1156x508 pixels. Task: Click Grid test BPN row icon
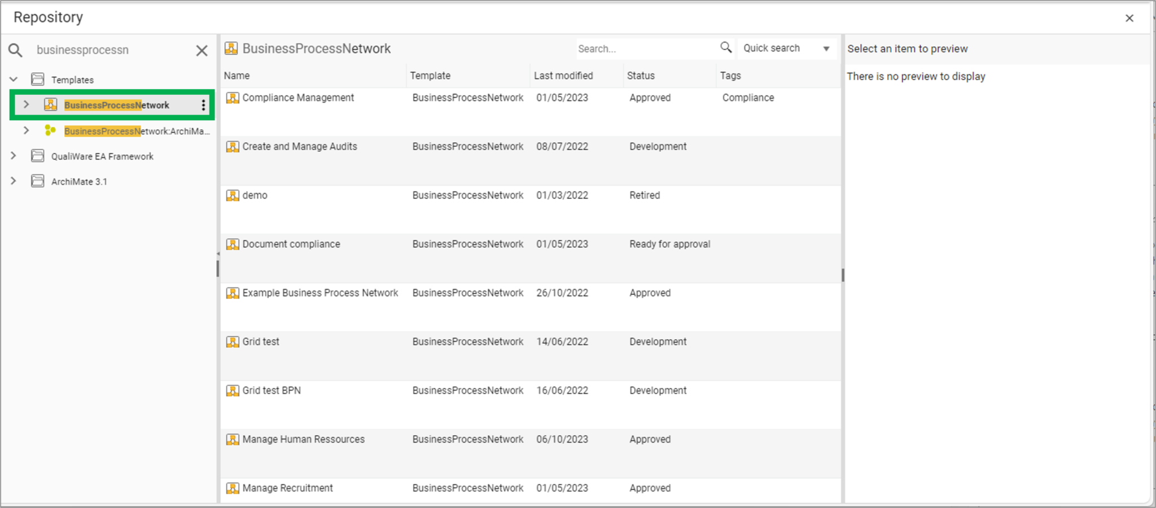(233, 391)
